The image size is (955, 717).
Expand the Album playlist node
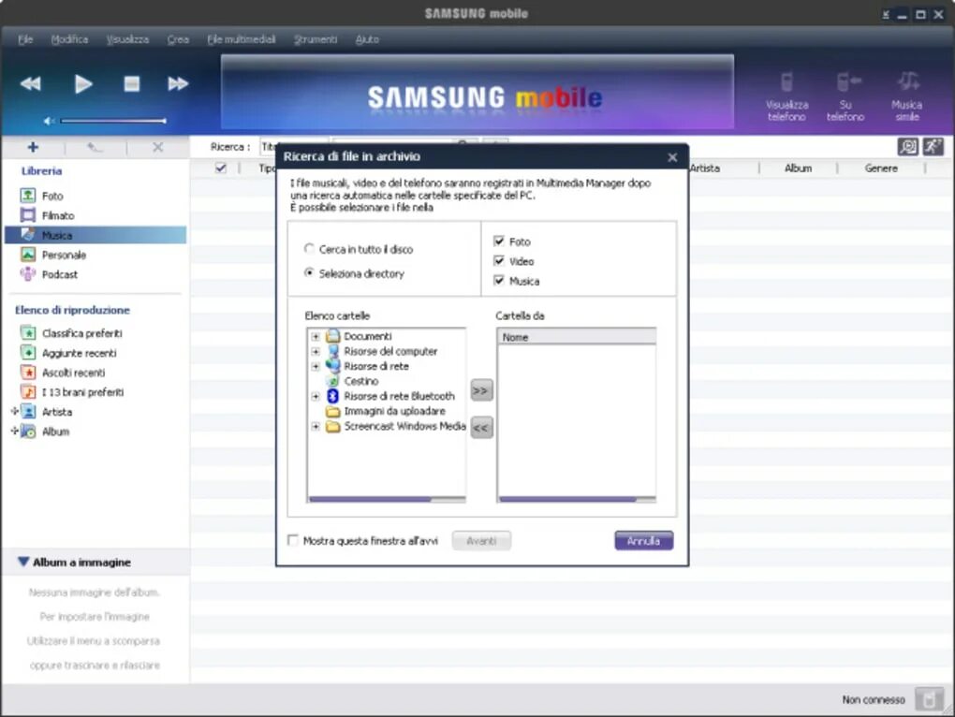[x=15, y=431]
